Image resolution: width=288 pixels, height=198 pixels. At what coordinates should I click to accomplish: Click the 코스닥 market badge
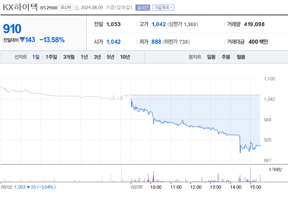pos(66,7)
